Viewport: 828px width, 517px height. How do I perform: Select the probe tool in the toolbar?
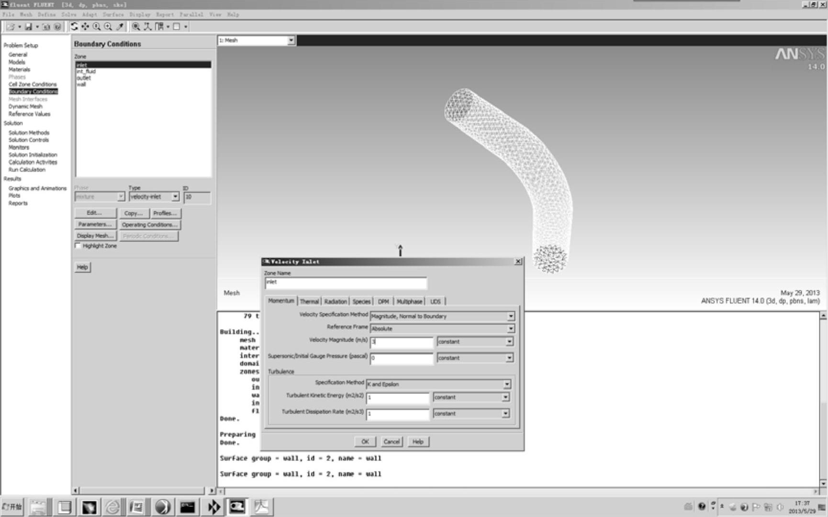point(120,27)
